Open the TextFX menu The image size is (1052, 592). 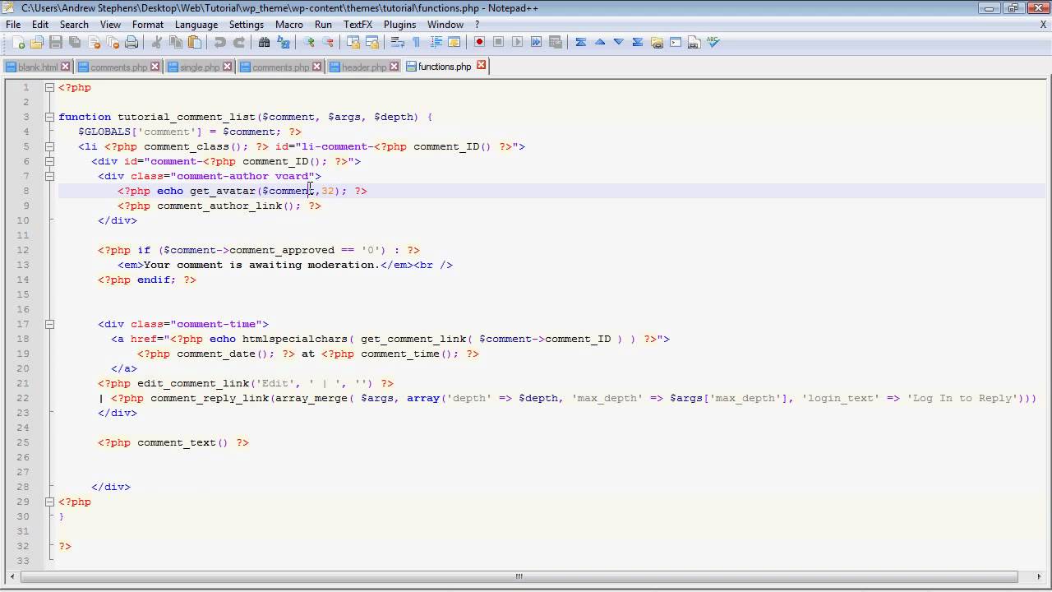click(x=357, y=25)
